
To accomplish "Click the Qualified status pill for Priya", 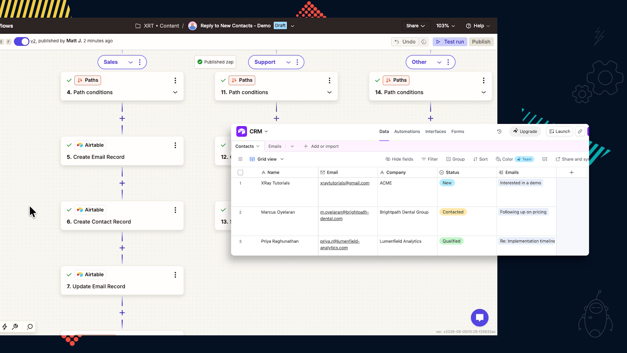I will [451, 241].
